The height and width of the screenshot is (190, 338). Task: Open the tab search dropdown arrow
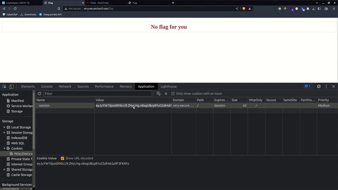pyautogui.click(x=317, y=3)
